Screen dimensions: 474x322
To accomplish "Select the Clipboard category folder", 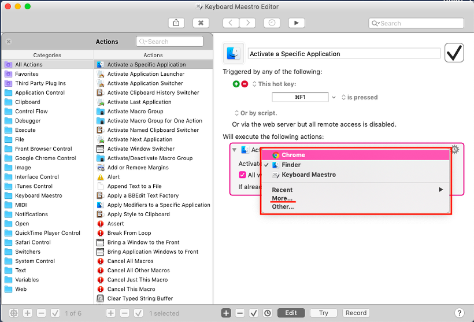I will (47, 102).
